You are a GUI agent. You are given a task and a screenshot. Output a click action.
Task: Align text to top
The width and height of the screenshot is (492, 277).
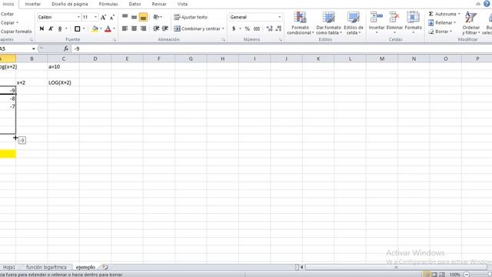[125, 17]
